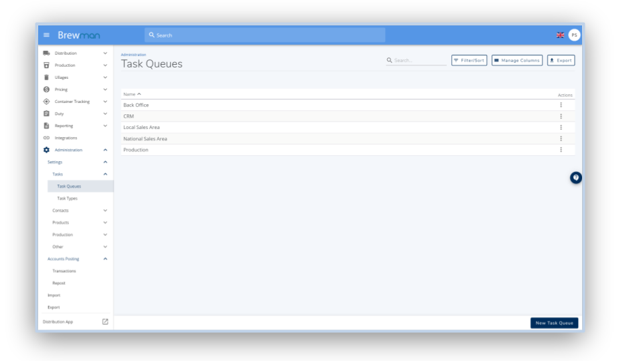
Task: Open the PS user avatar
Action: point(574,35)
